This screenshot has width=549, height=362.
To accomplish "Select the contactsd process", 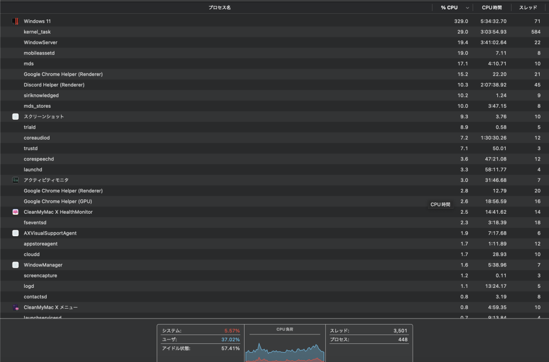I will pyautogui.click(x=35, y=297).
